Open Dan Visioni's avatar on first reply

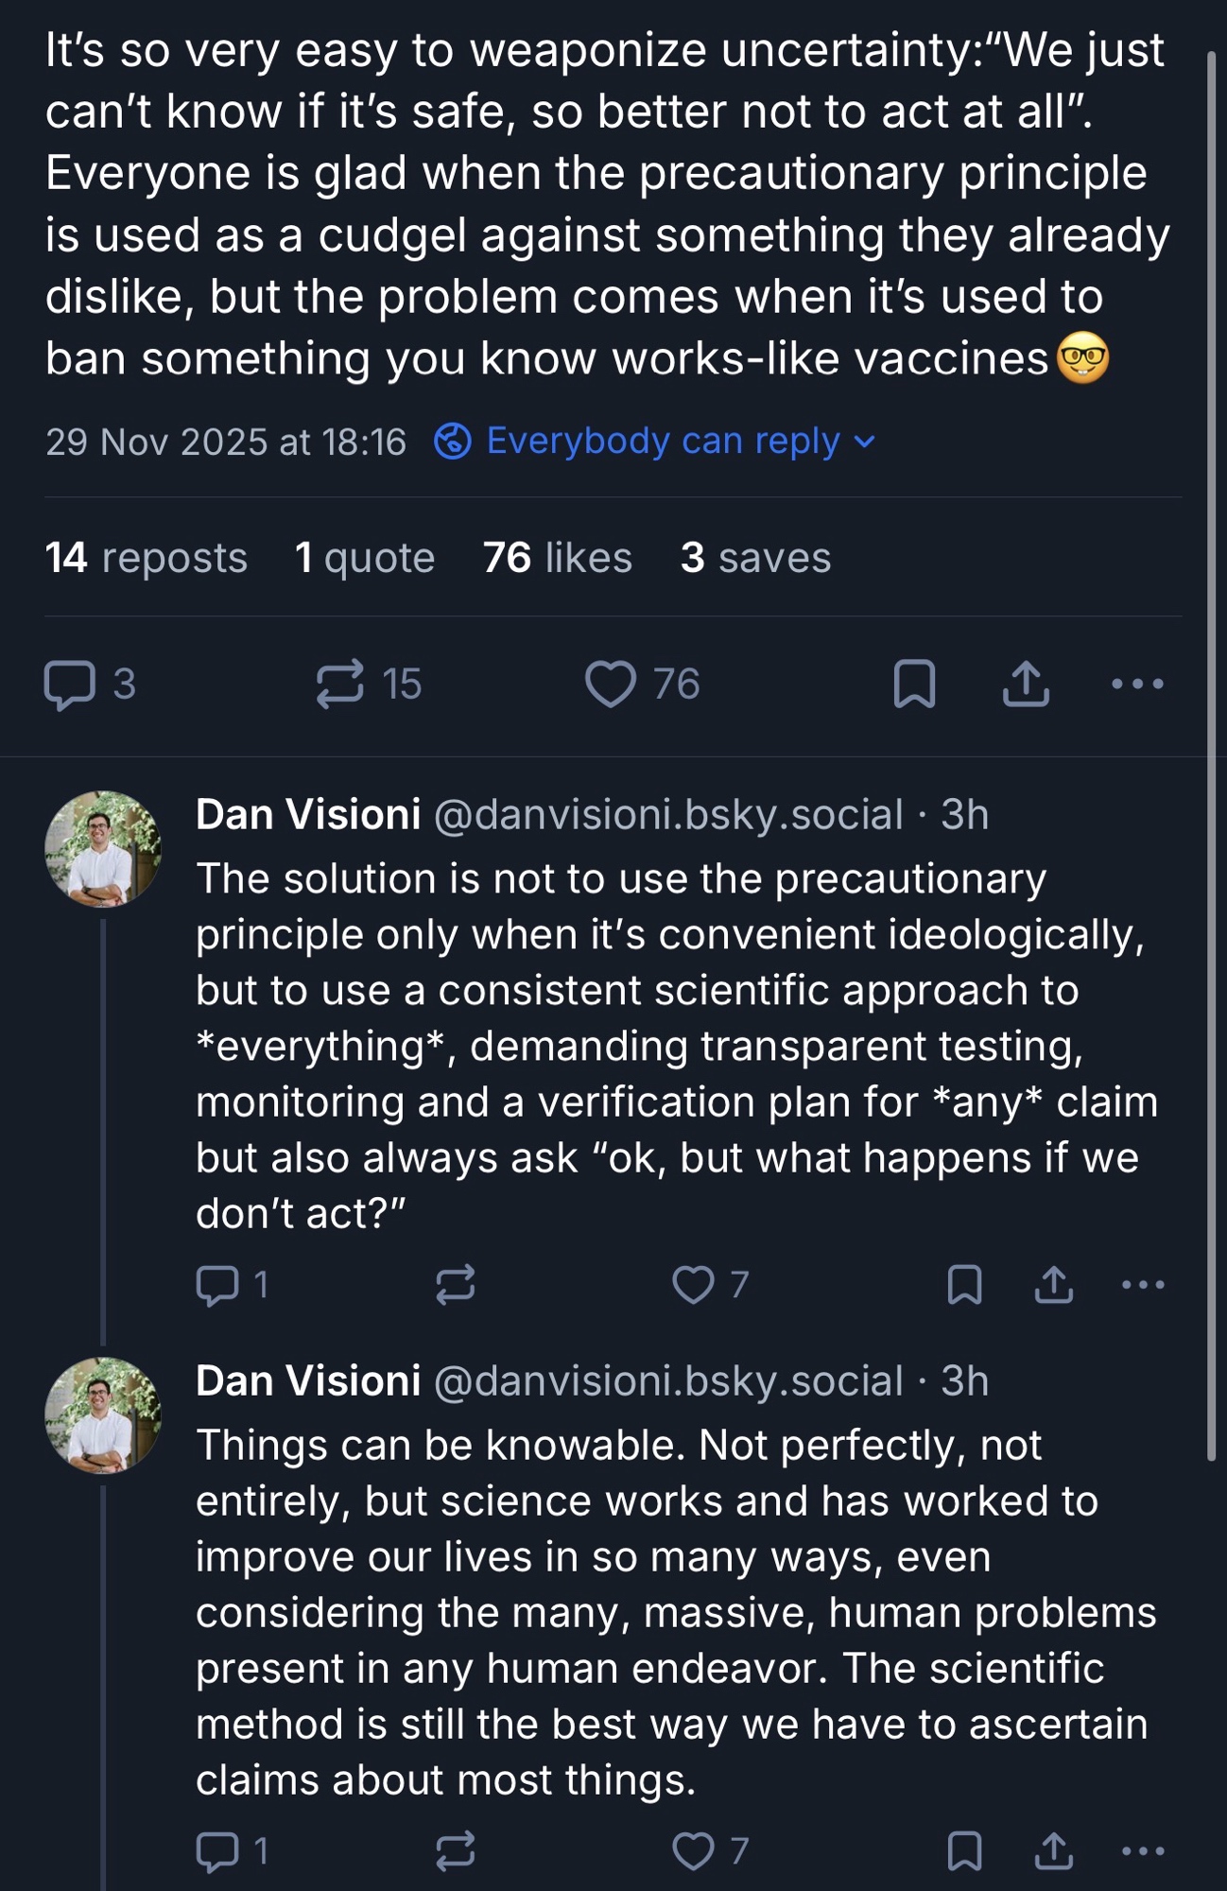[x=103, y=849]
